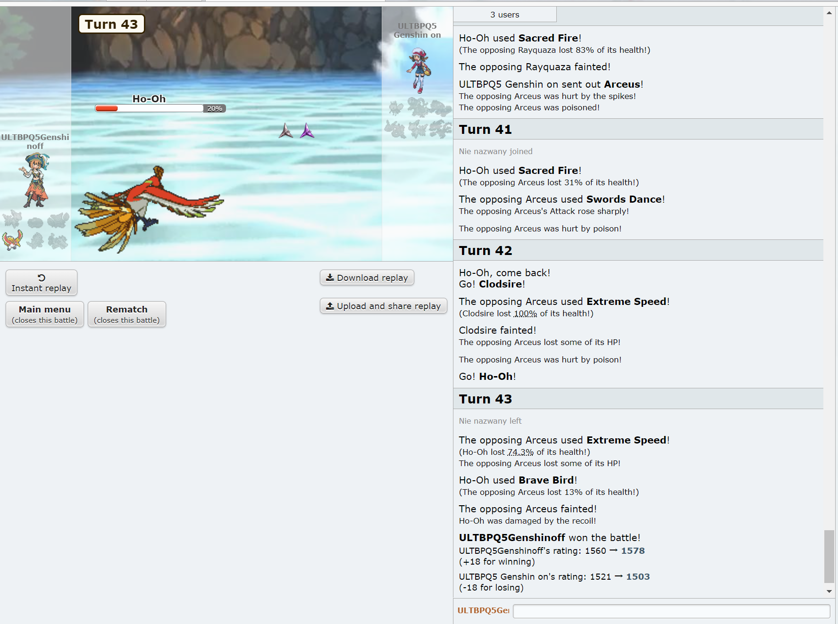The width and height of the screenshot is (838, 624).
Task: Return to Main menu
Action: (x=45, y=314)
